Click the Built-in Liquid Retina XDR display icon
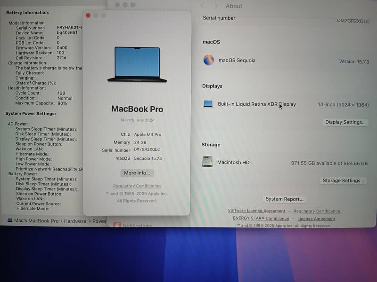 click(x=208, y=104)
